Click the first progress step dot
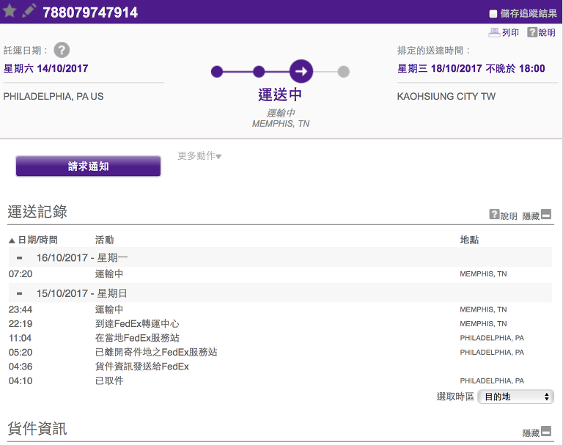The height and width of the screenshot is (445, 563). pos(216,72)
